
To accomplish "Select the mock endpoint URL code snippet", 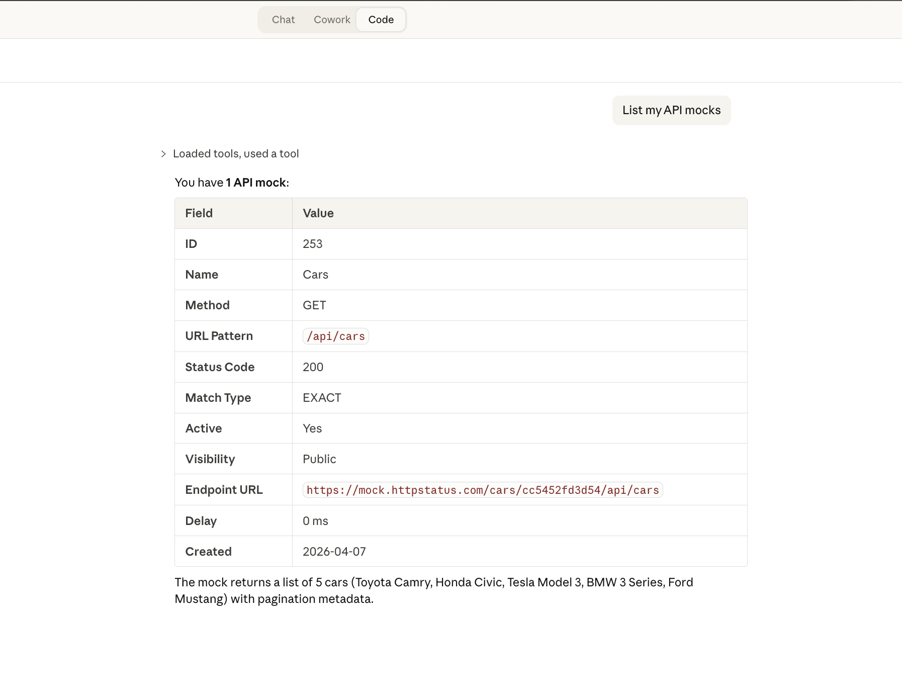I will click(x=482, y=489).
